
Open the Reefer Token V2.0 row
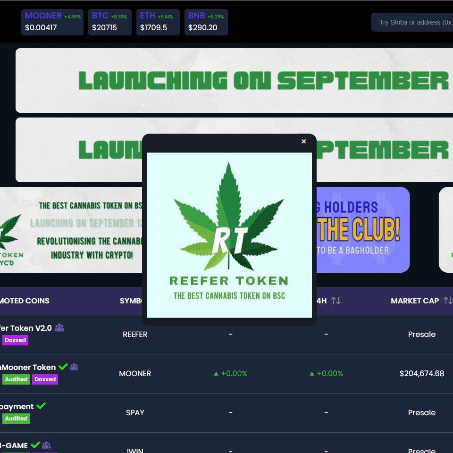[226, 335]
